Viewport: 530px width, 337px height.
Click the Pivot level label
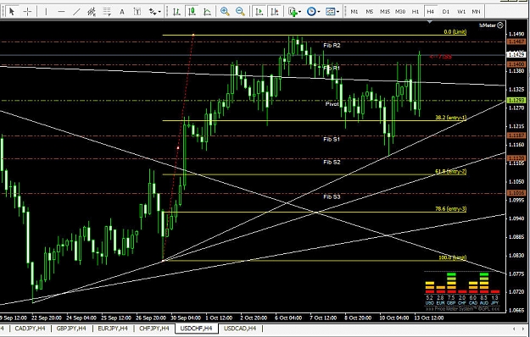[x=332, y=104]
